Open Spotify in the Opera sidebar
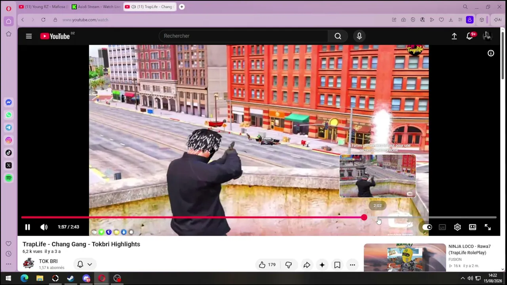This screenshot has width=507, height=285. [x=8, y=178]
